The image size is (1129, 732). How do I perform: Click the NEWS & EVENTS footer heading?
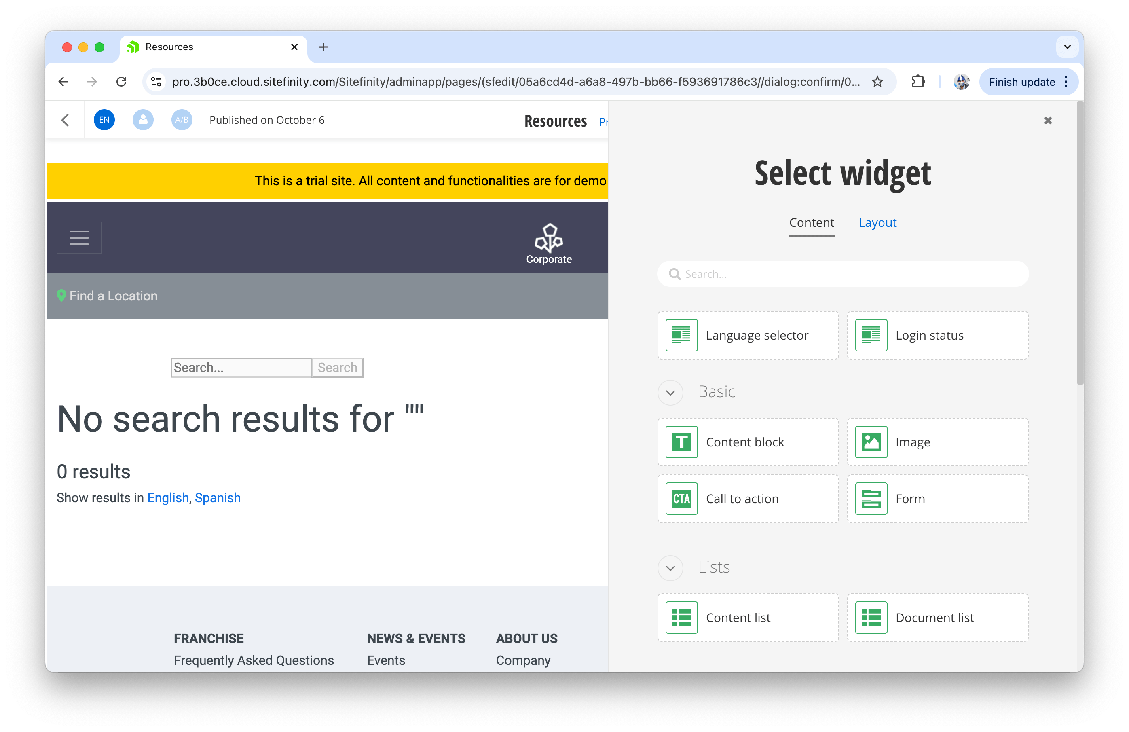pyautogui.click(x=416, y=638)
